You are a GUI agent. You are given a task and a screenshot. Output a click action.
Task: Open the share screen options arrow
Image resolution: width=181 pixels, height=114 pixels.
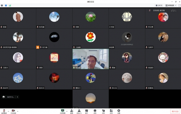67,111
